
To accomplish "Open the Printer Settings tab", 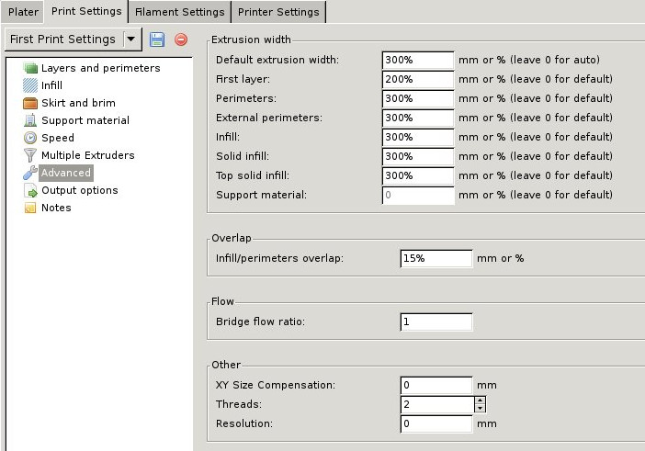I will (278, 12).
